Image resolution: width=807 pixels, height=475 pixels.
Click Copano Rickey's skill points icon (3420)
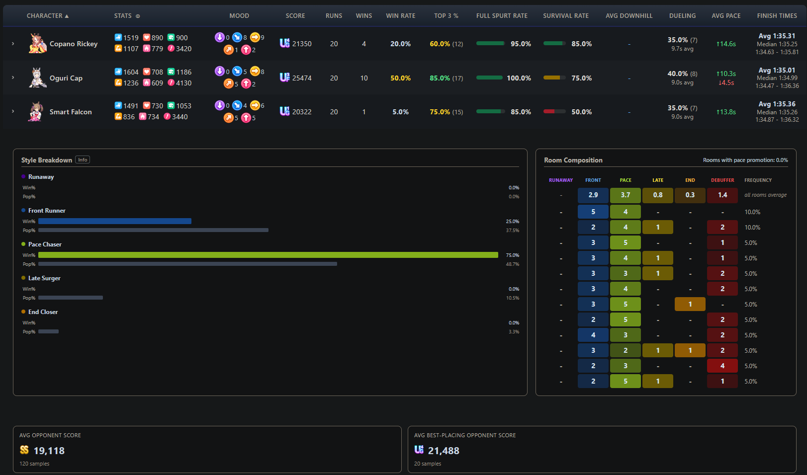(x=171, y=48)
